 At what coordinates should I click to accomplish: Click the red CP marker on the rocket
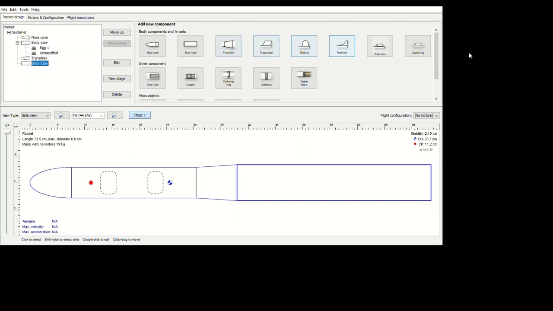click(x=91, y=183)
